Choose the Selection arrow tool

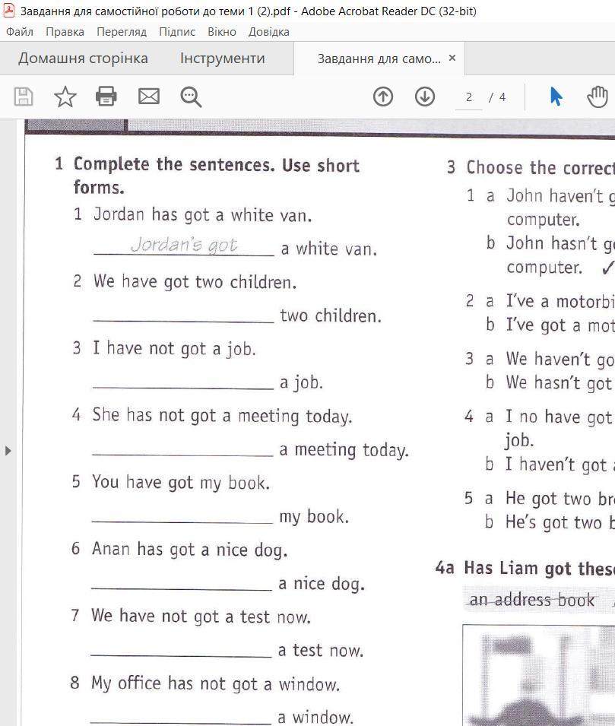556,97
